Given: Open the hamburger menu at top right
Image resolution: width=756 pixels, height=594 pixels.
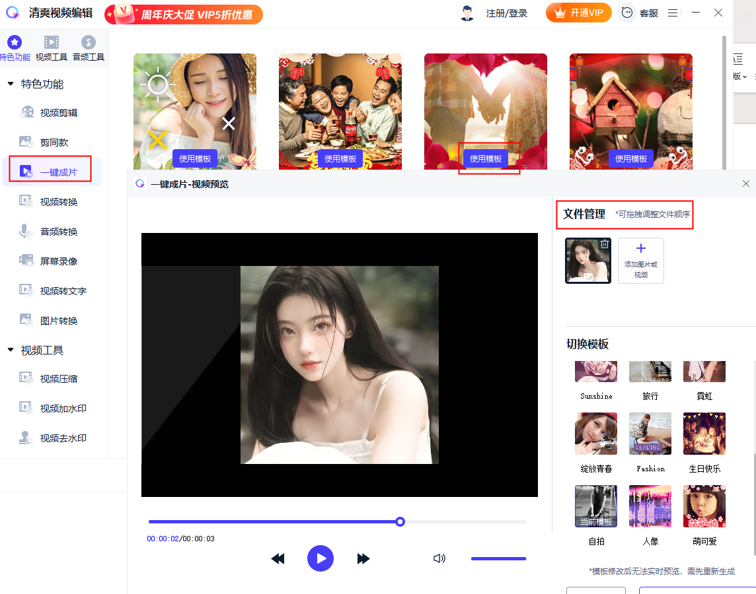Looking at the screenshot, I should pyautogui.click(x=672, y=13).
